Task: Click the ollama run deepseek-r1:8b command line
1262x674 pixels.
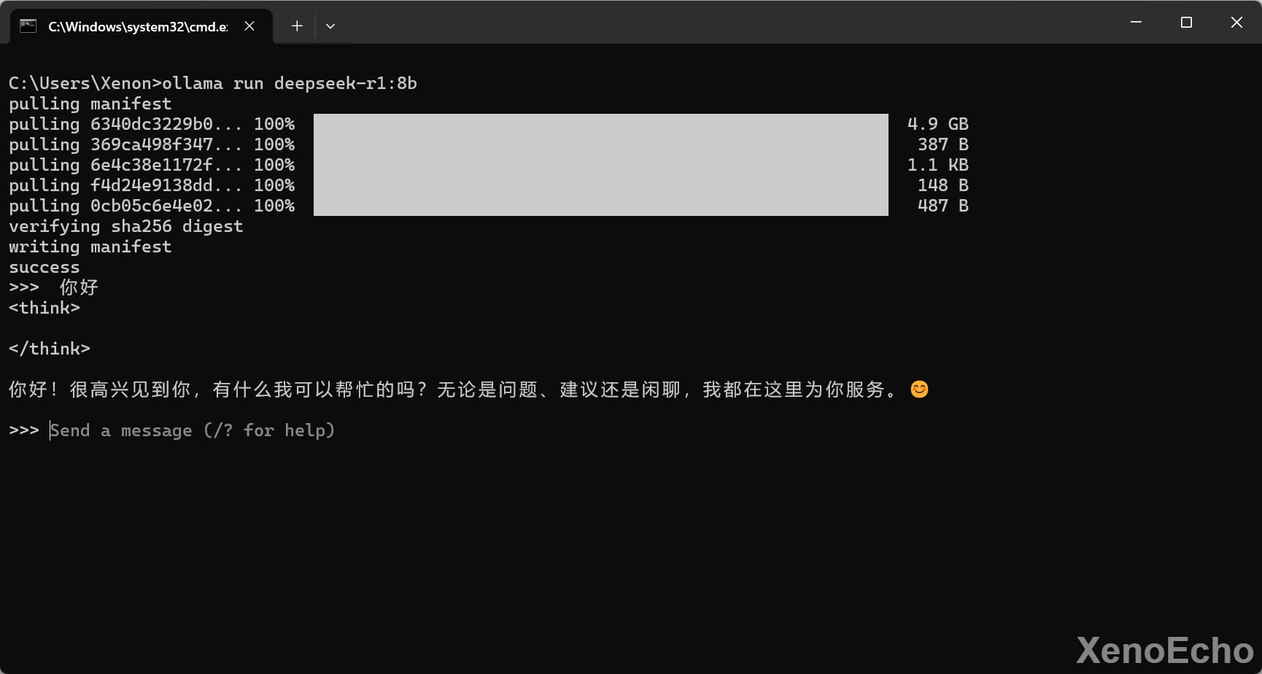Action: pos(213,83)
